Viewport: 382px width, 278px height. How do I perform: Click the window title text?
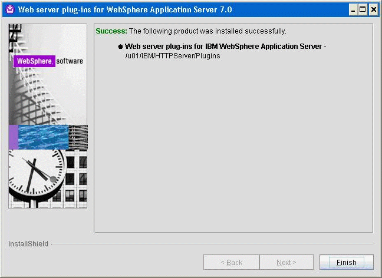[125, 10]
